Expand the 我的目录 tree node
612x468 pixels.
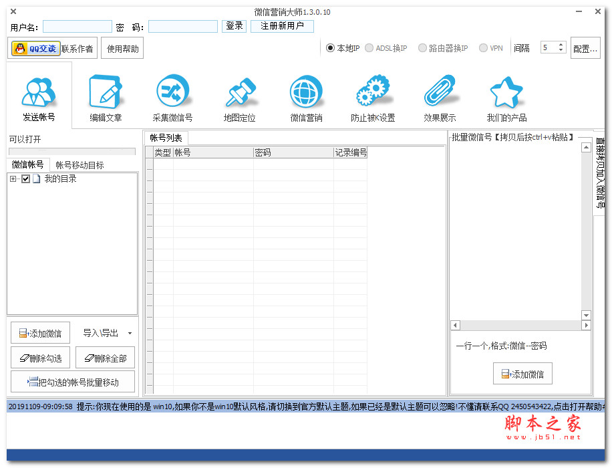pyautogui.click(x=13, y=179)
